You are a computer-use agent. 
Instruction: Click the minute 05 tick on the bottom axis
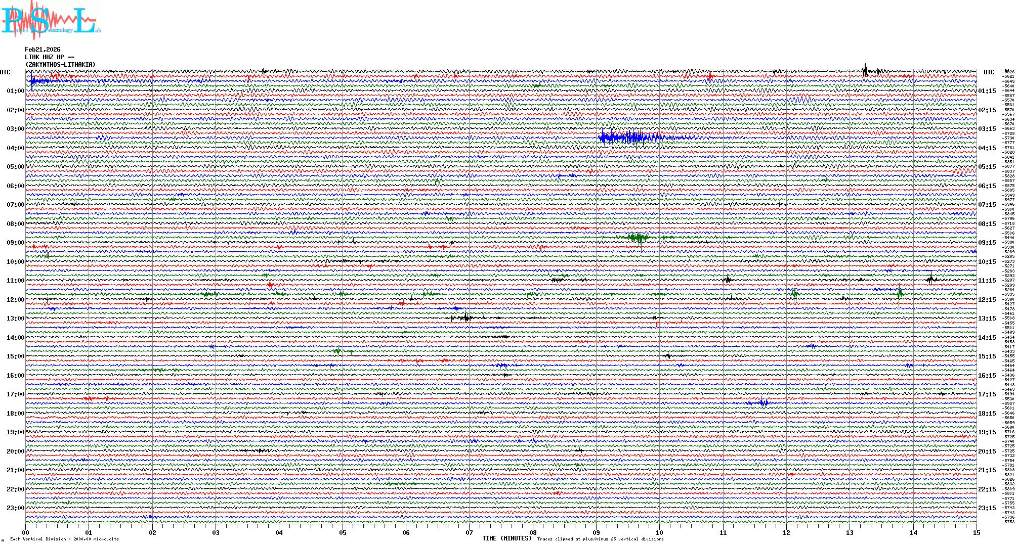pyautogui.click(x=343, y=532)
